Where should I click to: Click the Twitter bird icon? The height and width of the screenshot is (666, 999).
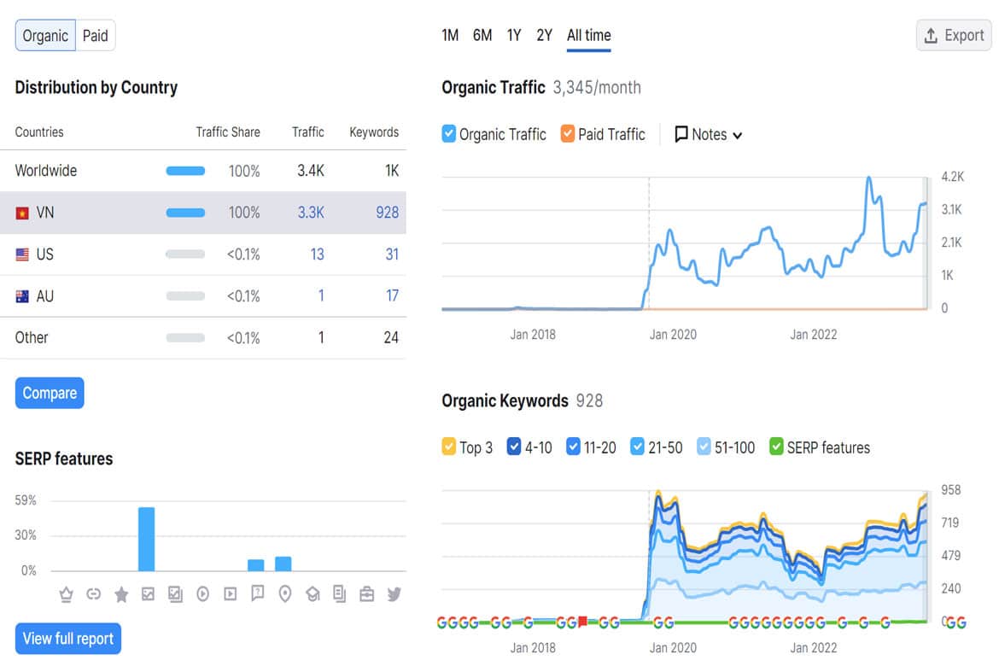394,594
